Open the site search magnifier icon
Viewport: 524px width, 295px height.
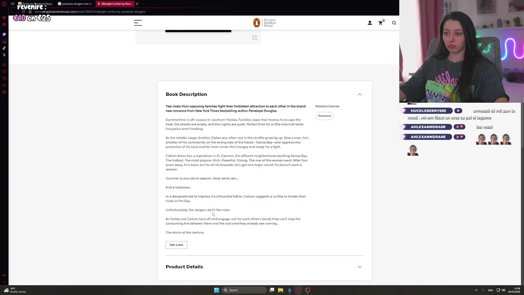coord(394,23)
